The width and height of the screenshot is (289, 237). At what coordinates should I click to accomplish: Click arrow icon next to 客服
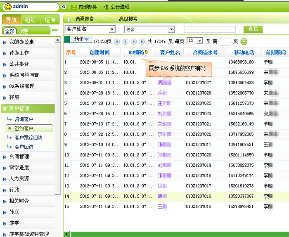[5, 98]
